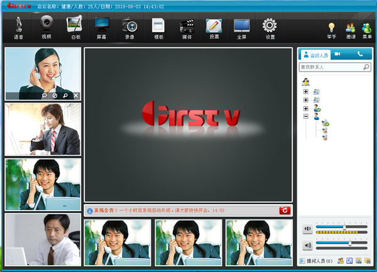
Task: Select the starred group root icon in the tree
Action: (305, 82)
